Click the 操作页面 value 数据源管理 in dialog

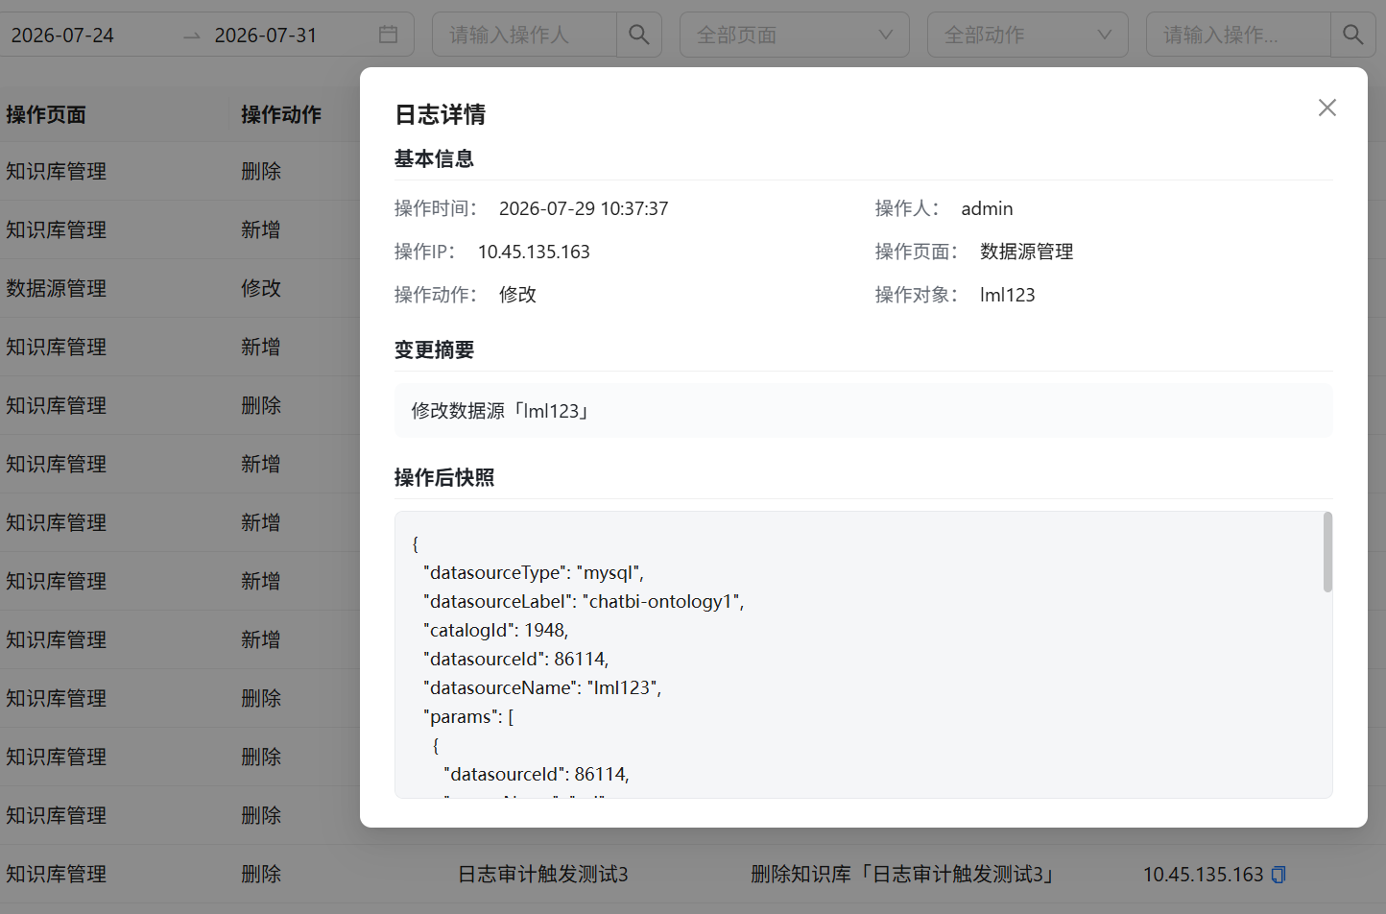coord(1027,252)
